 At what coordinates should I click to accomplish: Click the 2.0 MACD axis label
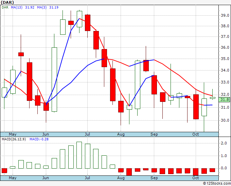224,143
